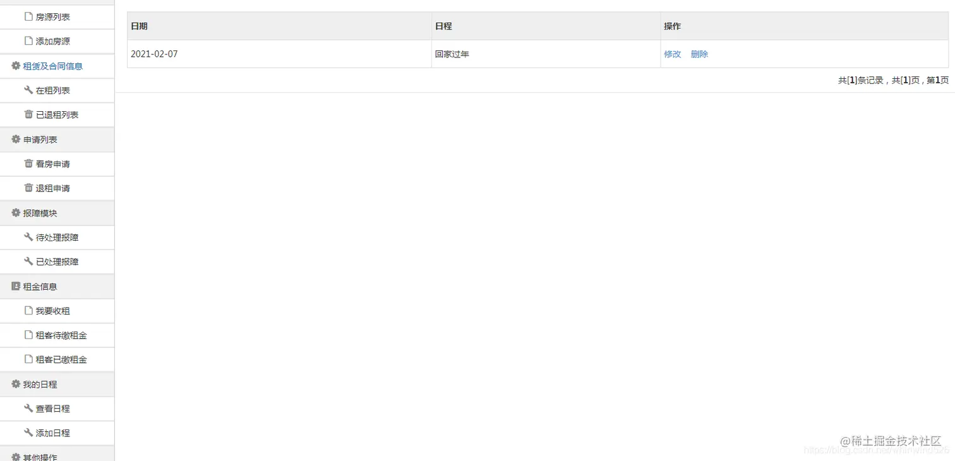955x461 pixels.
Task: Click the 日程 column header
Action: point(546,26)
